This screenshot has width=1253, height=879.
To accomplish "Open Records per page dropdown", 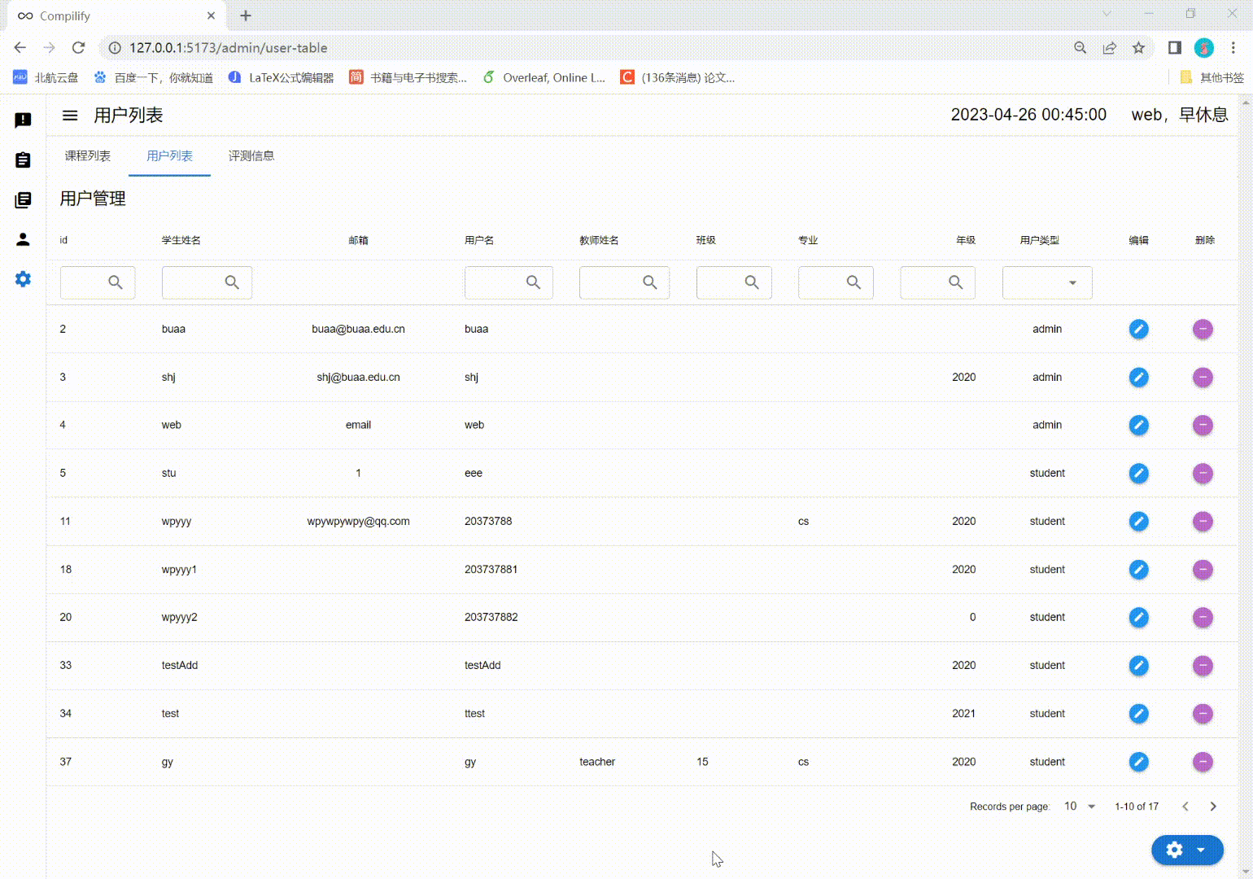I will point(1081,806).
